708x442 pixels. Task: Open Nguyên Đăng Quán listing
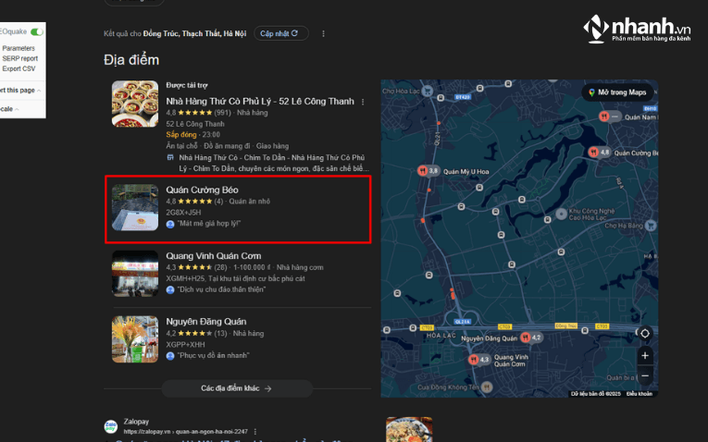point(205,322)
